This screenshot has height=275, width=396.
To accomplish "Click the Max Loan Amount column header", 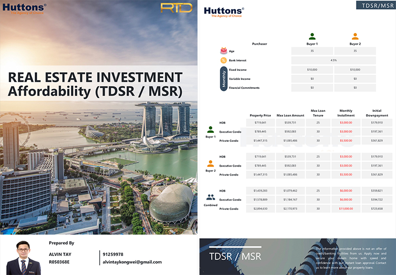I will 290,116.
